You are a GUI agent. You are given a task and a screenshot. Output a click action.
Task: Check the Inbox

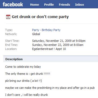[x=79, y=5]
